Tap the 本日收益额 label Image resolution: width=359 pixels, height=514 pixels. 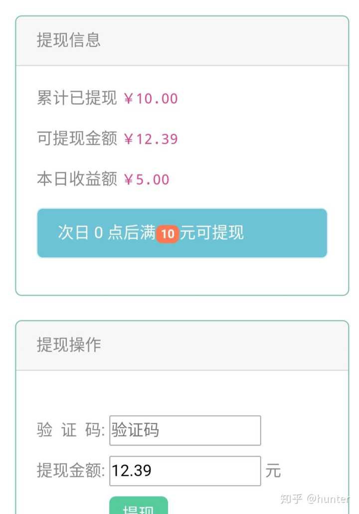coord(77,179)
